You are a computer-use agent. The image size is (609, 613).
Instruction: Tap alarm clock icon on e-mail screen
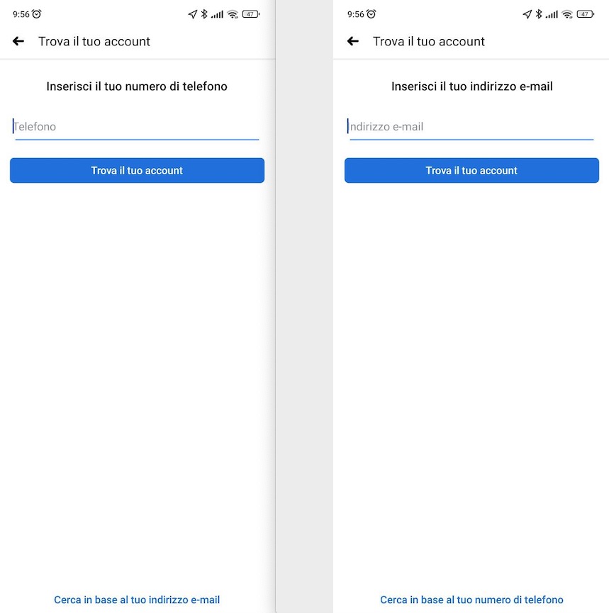371,14
